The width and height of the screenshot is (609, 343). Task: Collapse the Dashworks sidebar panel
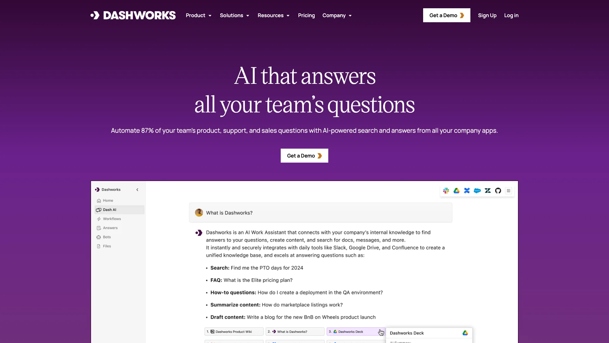pos(138,190)
